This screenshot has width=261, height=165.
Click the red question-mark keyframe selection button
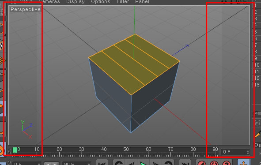(227, 162)
